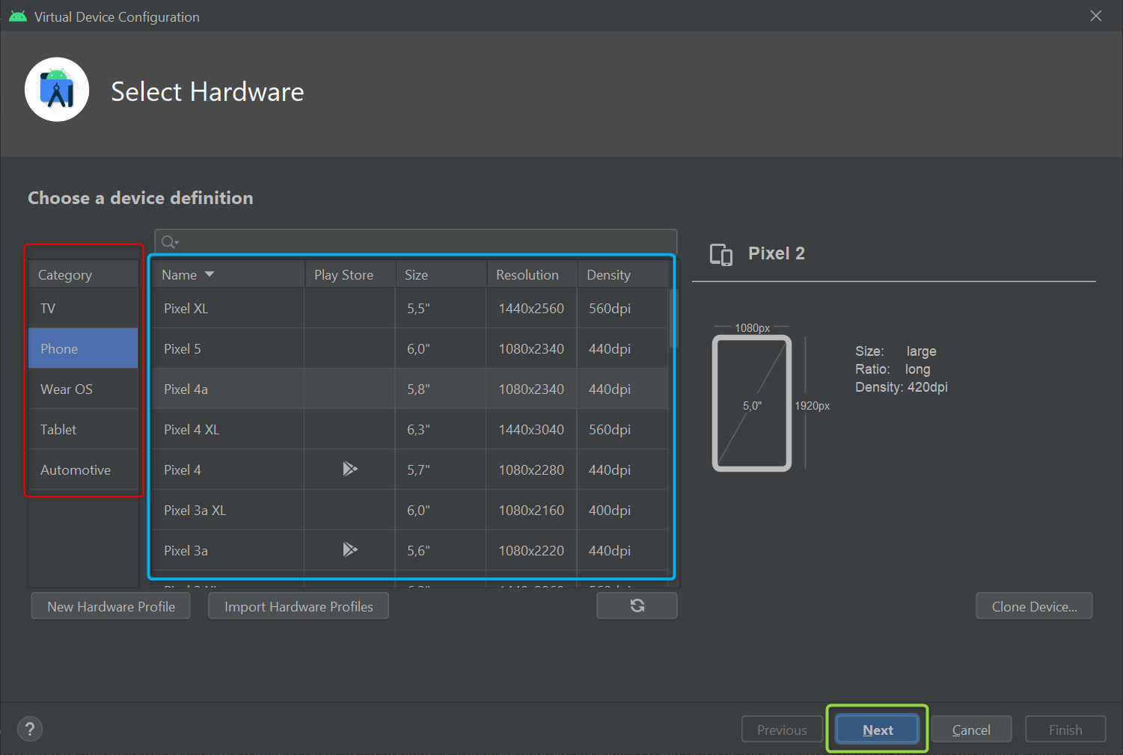The width and height of the screenshot is (1123, 755).
Task: Sort by Name column arrow
Action: [x=209, y=274]
